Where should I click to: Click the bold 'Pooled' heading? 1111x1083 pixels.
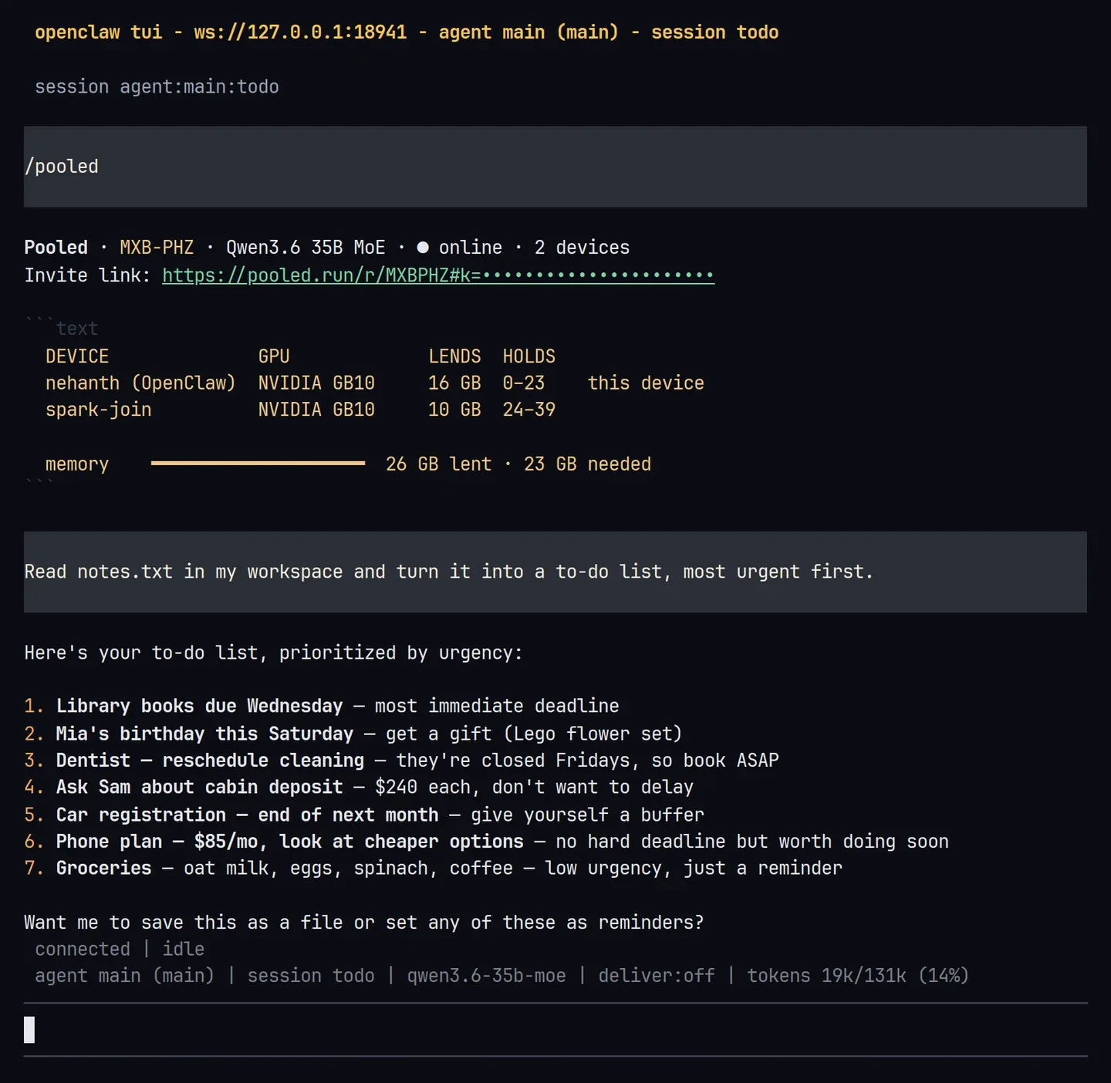[x=56, y=248]
